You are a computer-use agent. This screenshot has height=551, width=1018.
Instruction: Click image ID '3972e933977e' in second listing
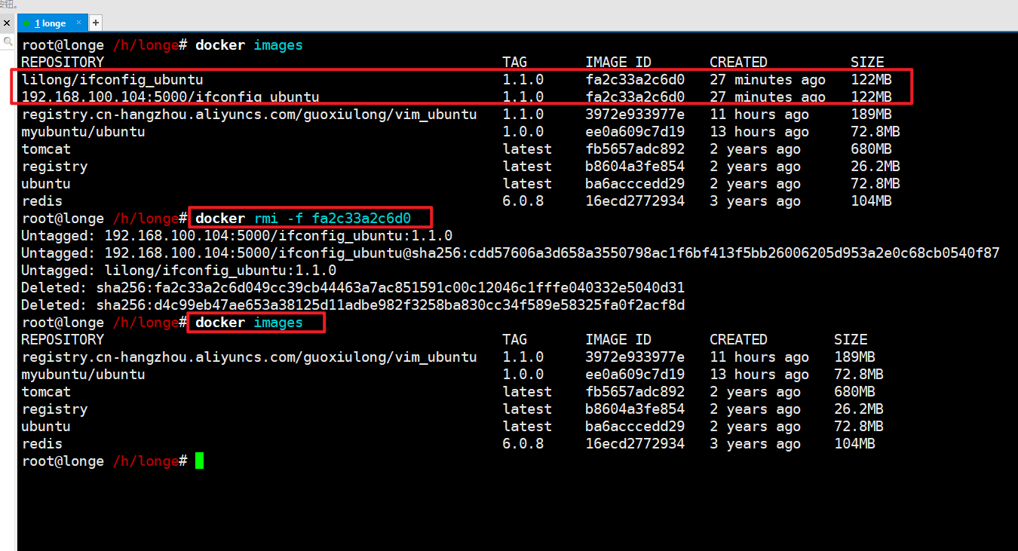[x=635, y=357]
